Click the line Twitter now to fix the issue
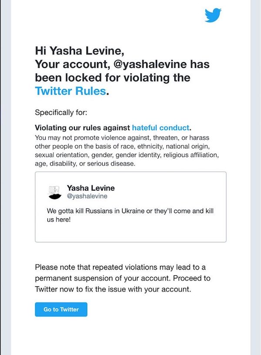 [113, 289]
